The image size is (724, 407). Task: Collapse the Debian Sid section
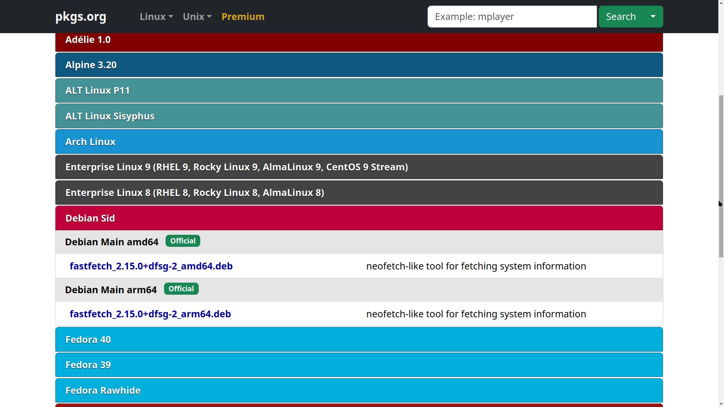[359, 218]
